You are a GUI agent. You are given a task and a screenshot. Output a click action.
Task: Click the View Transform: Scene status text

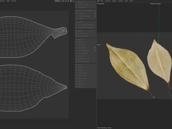[104, 128]
